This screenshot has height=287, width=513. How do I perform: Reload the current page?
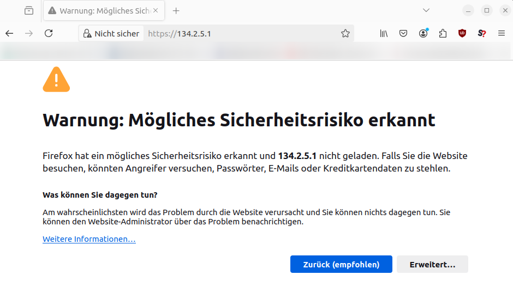tap(49, 33)
